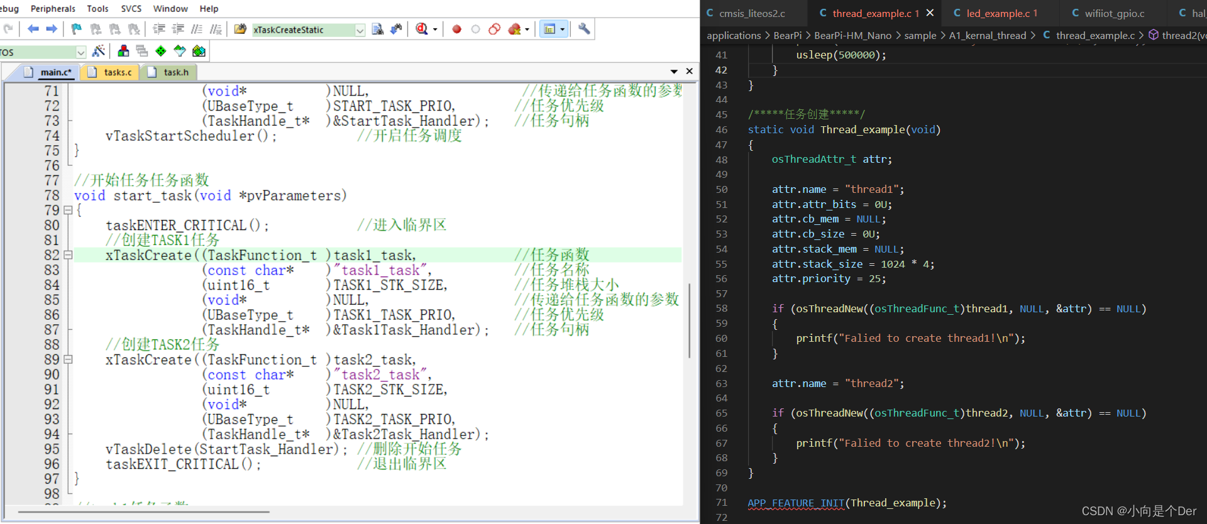
Task: Indent the selected lines
Action: (x=159, y=29)
